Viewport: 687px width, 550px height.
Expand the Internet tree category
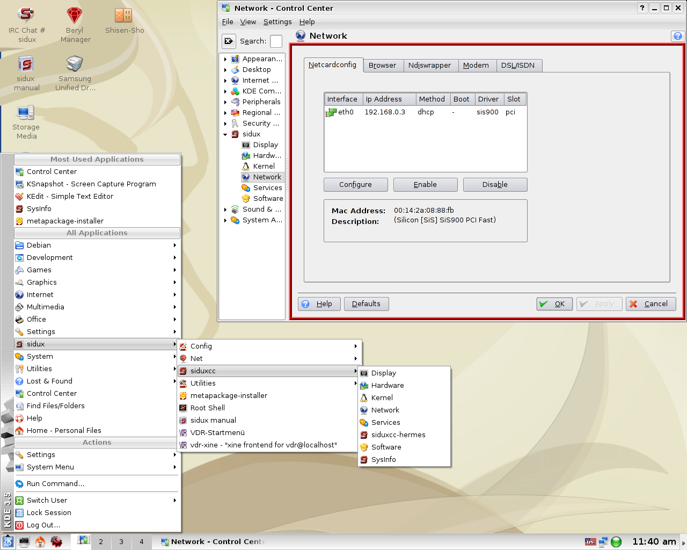click(x=225, y=81)
